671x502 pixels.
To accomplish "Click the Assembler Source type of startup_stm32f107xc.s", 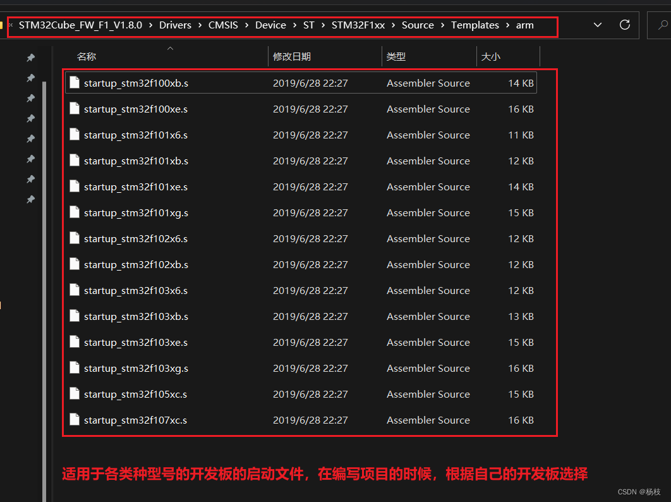I will [x=428, y=420].
